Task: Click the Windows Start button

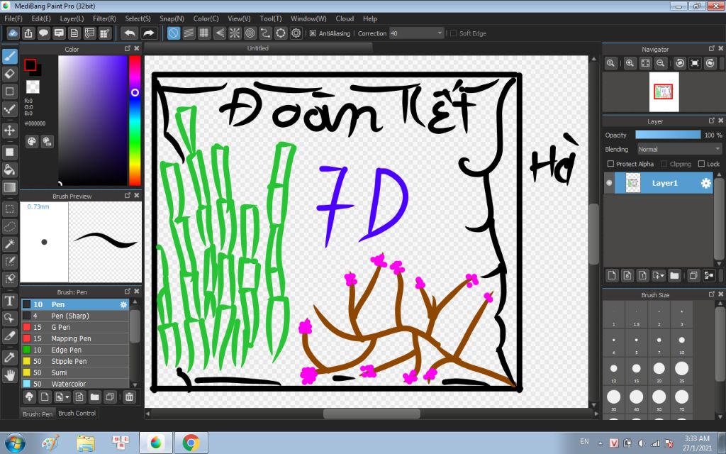Action: 15,443
